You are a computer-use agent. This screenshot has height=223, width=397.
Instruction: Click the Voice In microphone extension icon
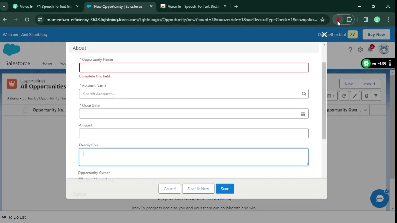coord(338,20)
